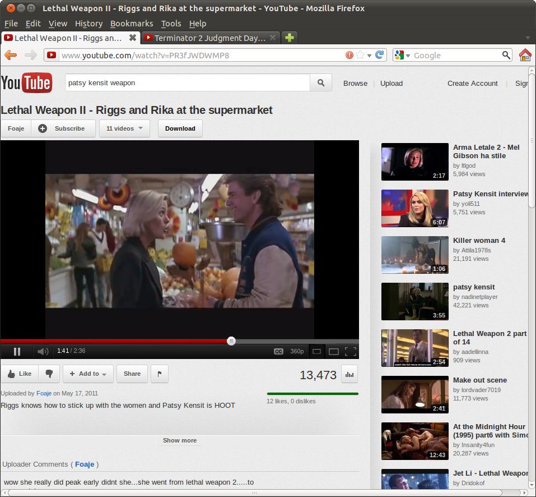Open the URL history dropdown arrow
Image resolution: width=536 pixels, height=497 pixels.
tap(369, 56)
